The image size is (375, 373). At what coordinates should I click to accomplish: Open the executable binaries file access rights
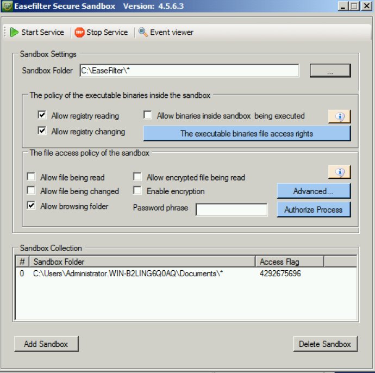click(247, 134)
